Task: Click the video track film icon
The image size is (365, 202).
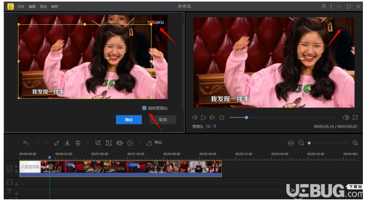Action: click(10, 169)
